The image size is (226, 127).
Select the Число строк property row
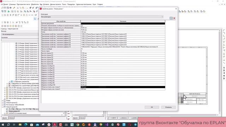pos(103,51)
